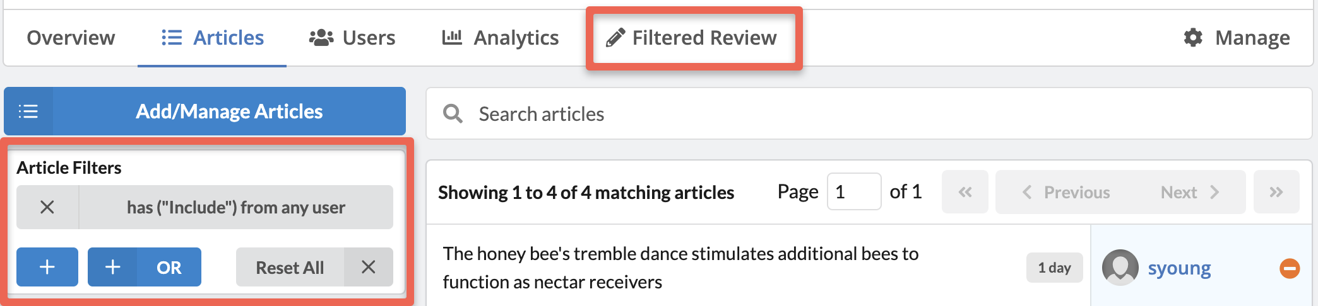The image size is (1318, 306).
Task: Add an OR filter group
Action: point(145,267)
